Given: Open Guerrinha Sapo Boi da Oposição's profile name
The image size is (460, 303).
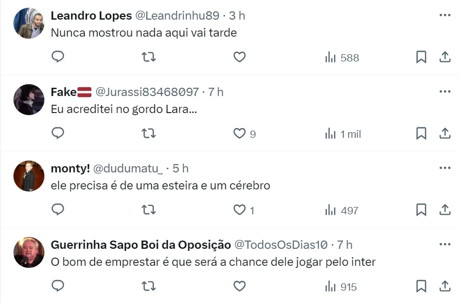Looking at the screenshot, I should [140, 245].
